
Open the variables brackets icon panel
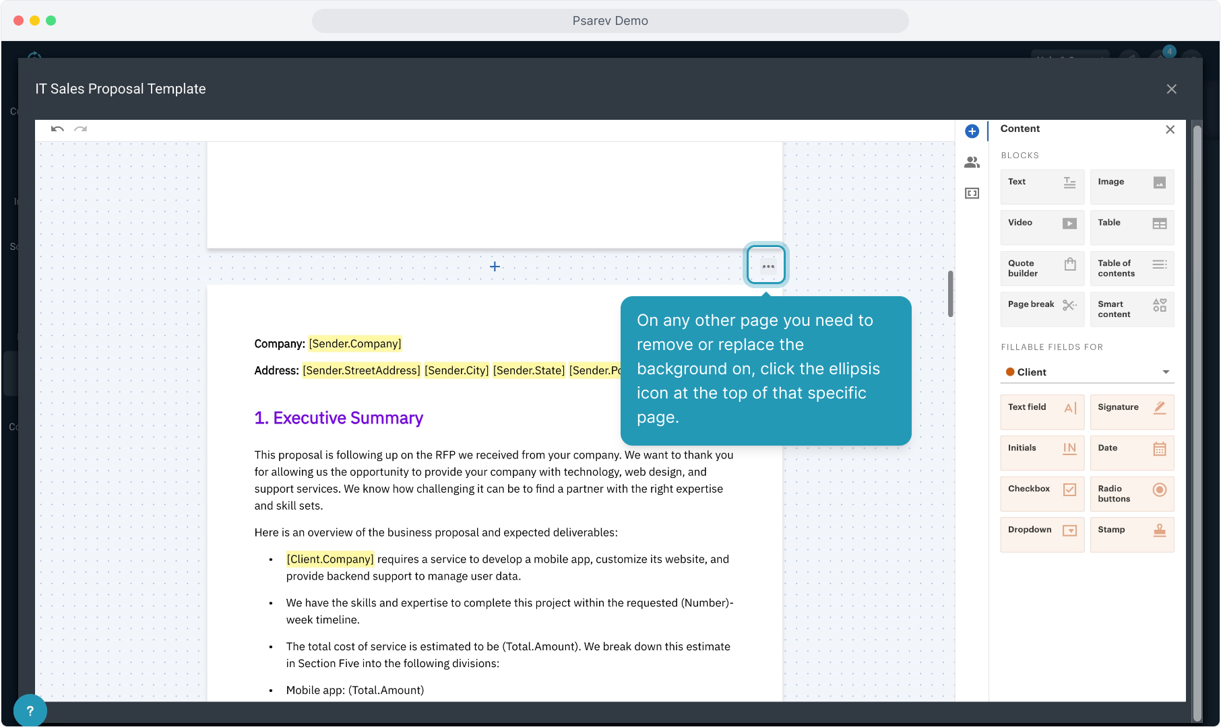[972, 194]
